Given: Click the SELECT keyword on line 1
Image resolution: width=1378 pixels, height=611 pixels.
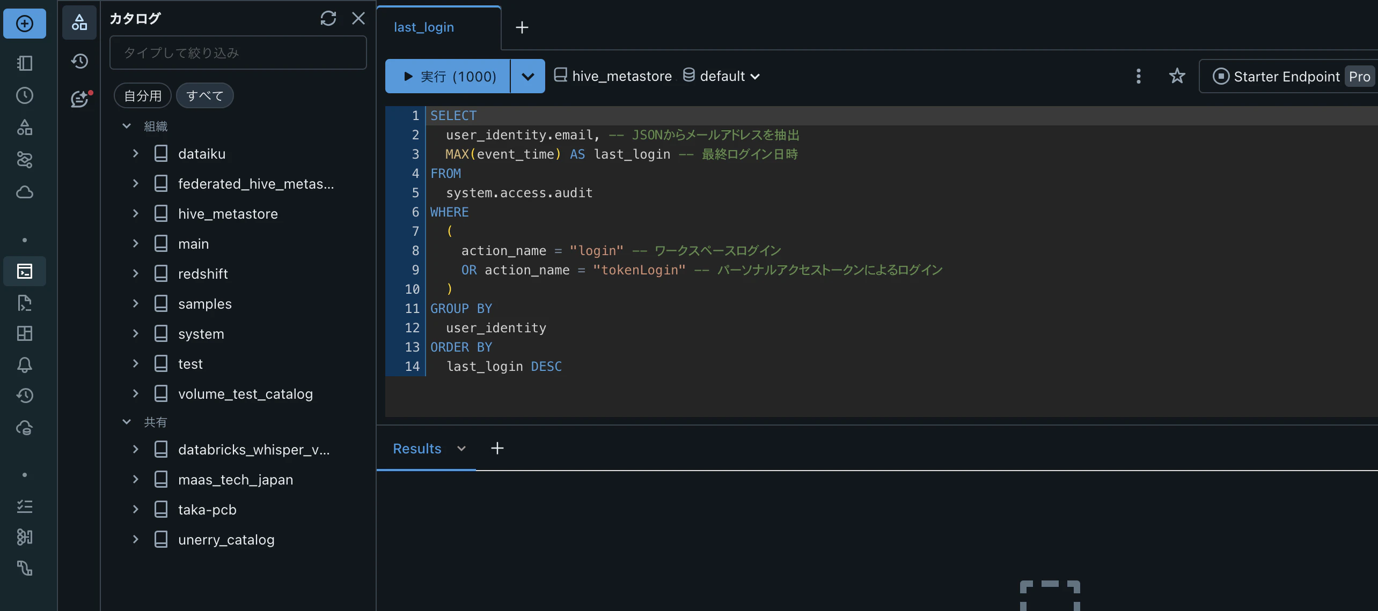Looking at the screenshot, I should click(453, 116).
